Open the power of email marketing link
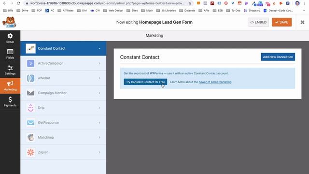This screenshot has width=309, height=174. [x=215, y=82]
